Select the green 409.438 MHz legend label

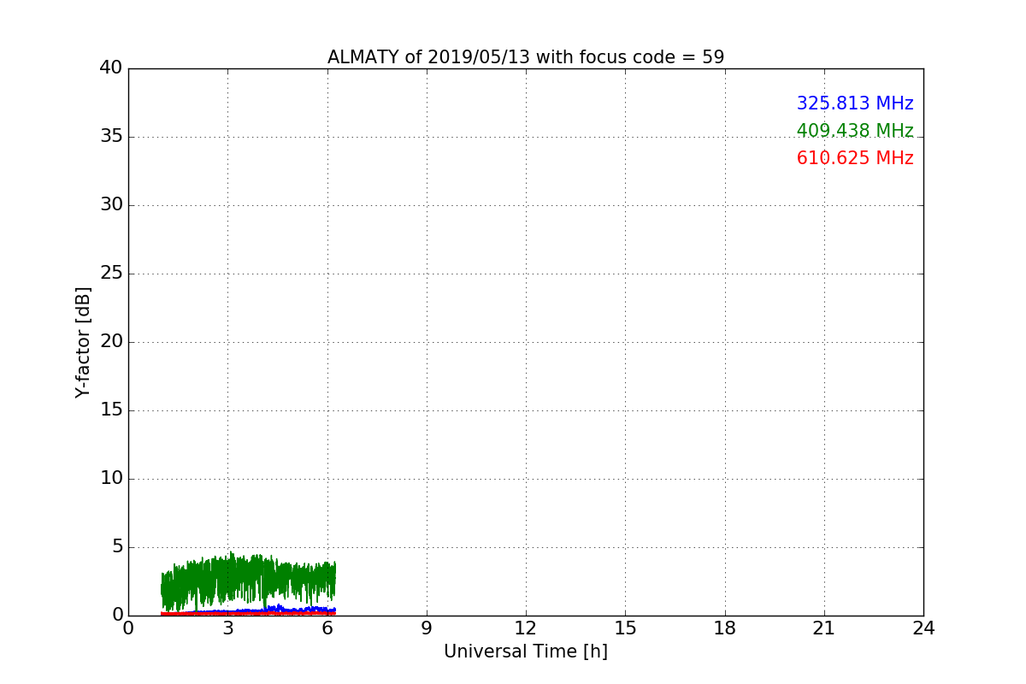click(855, 131)
